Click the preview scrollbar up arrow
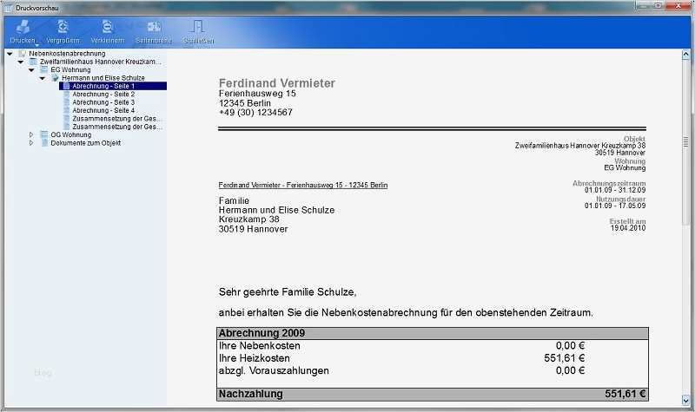This screenshot has width=695, height=412. [685, 55]
